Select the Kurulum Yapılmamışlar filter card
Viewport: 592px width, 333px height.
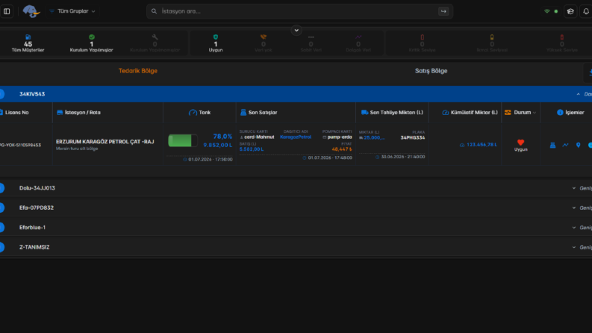(155, 43)
